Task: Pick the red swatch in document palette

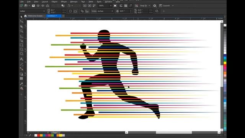Action: coord(38,135)
